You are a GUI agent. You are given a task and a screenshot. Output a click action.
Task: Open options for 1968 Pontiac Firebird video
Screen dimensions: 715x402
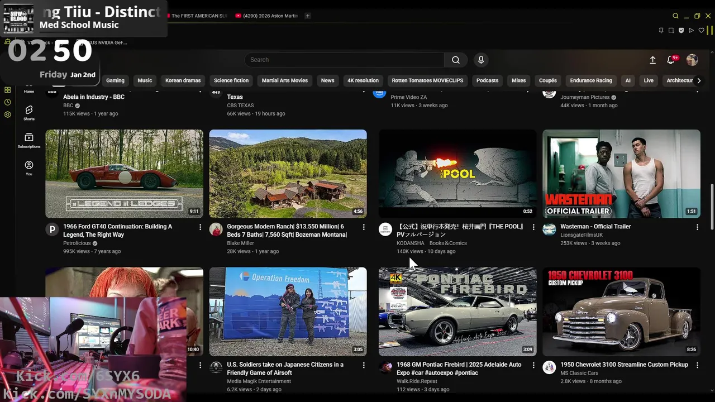pyautogui.click(x=533, y=365)
